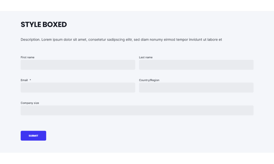Click the "Last name" field label
The width and height of the screenshot is (274, 164).
coord(146,57)
